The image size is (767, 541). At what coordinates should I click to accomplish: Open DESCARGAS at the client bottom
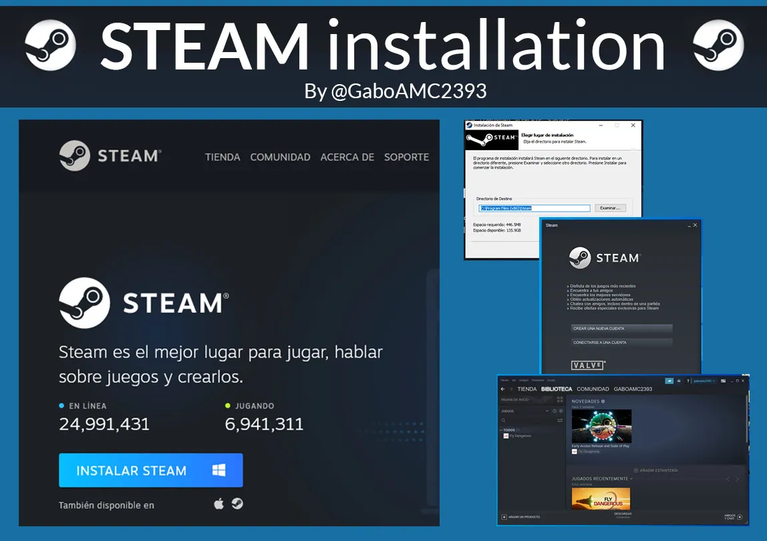tap(623, 514)
